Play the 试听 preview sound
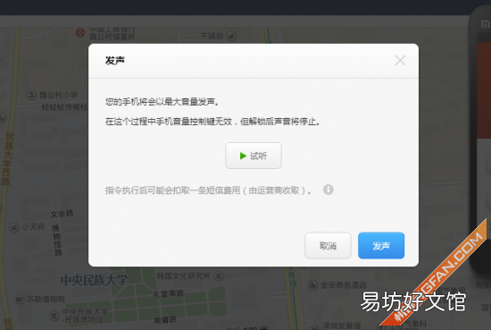 coord(254,156)
